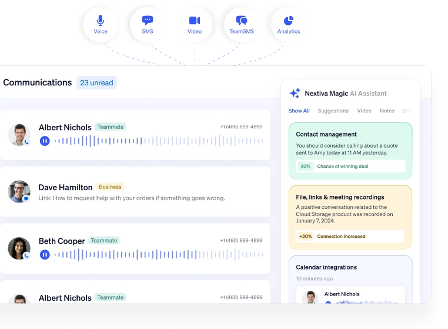448x329 pixels.
Task: Click the 23 unread badge
Action: [x=96, y=82]
